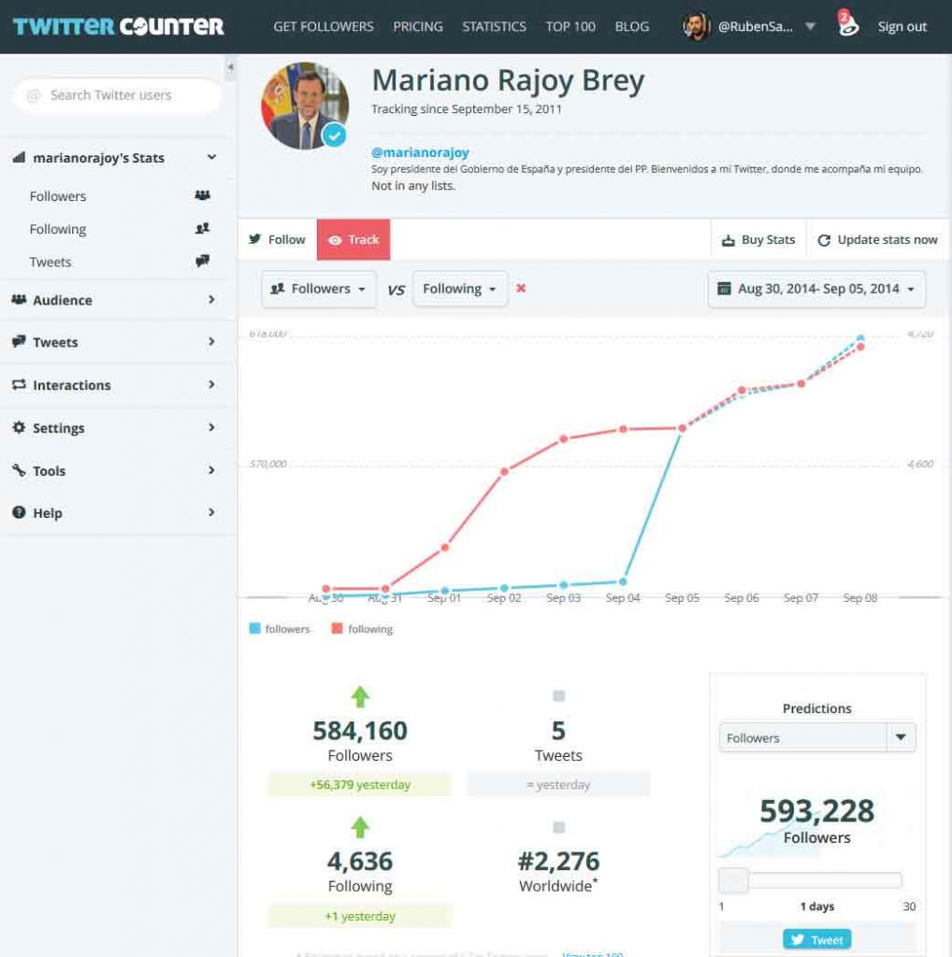Open the @RubenSa account dropdown arrow
This screenshot has width=952, height=957.
pyautogui.click(x=811, y=26)
